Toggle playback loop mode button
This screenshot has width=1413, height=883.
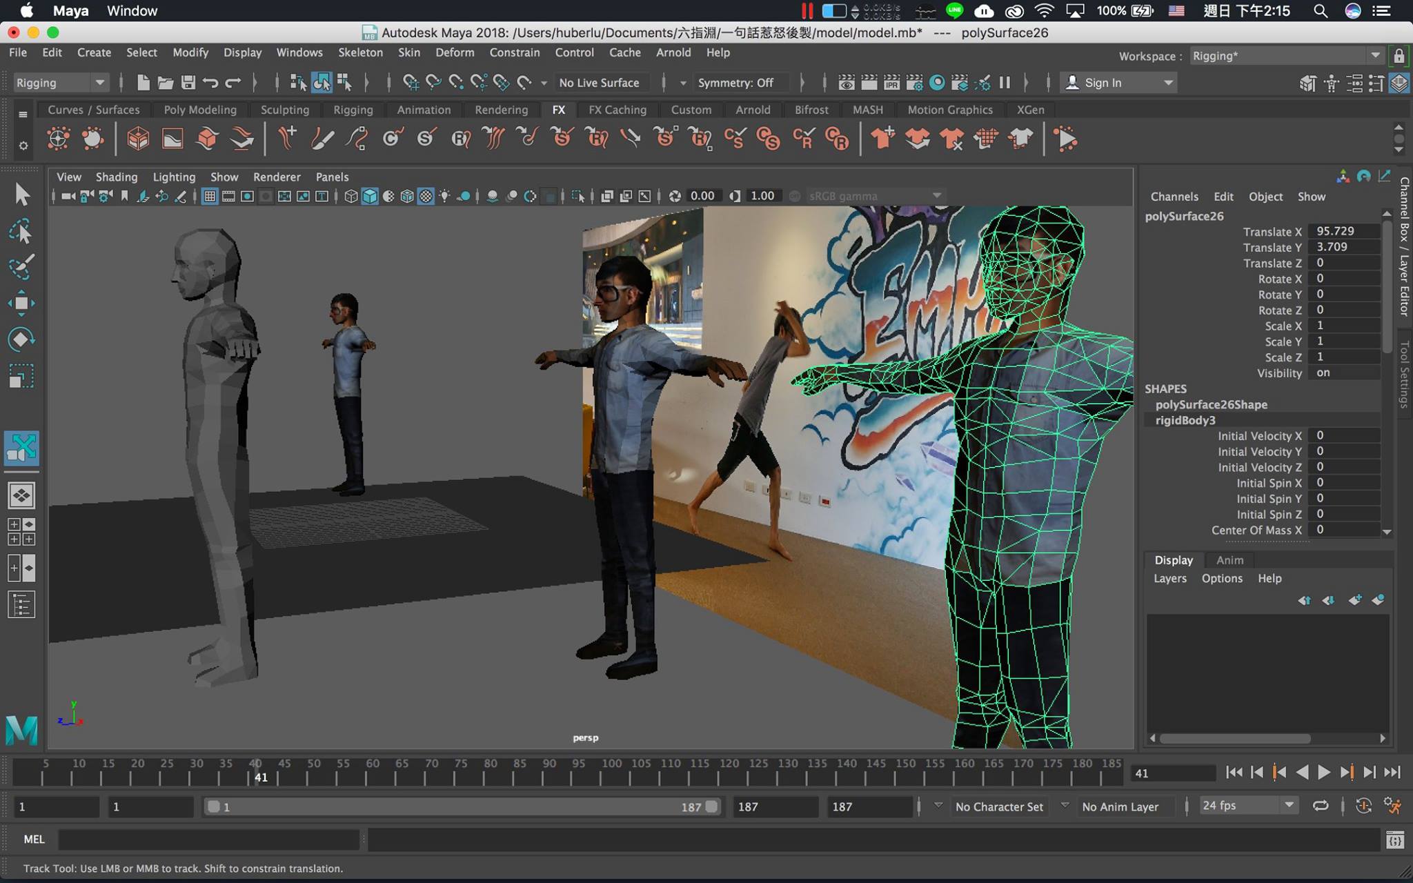[x=1320, y=806]
